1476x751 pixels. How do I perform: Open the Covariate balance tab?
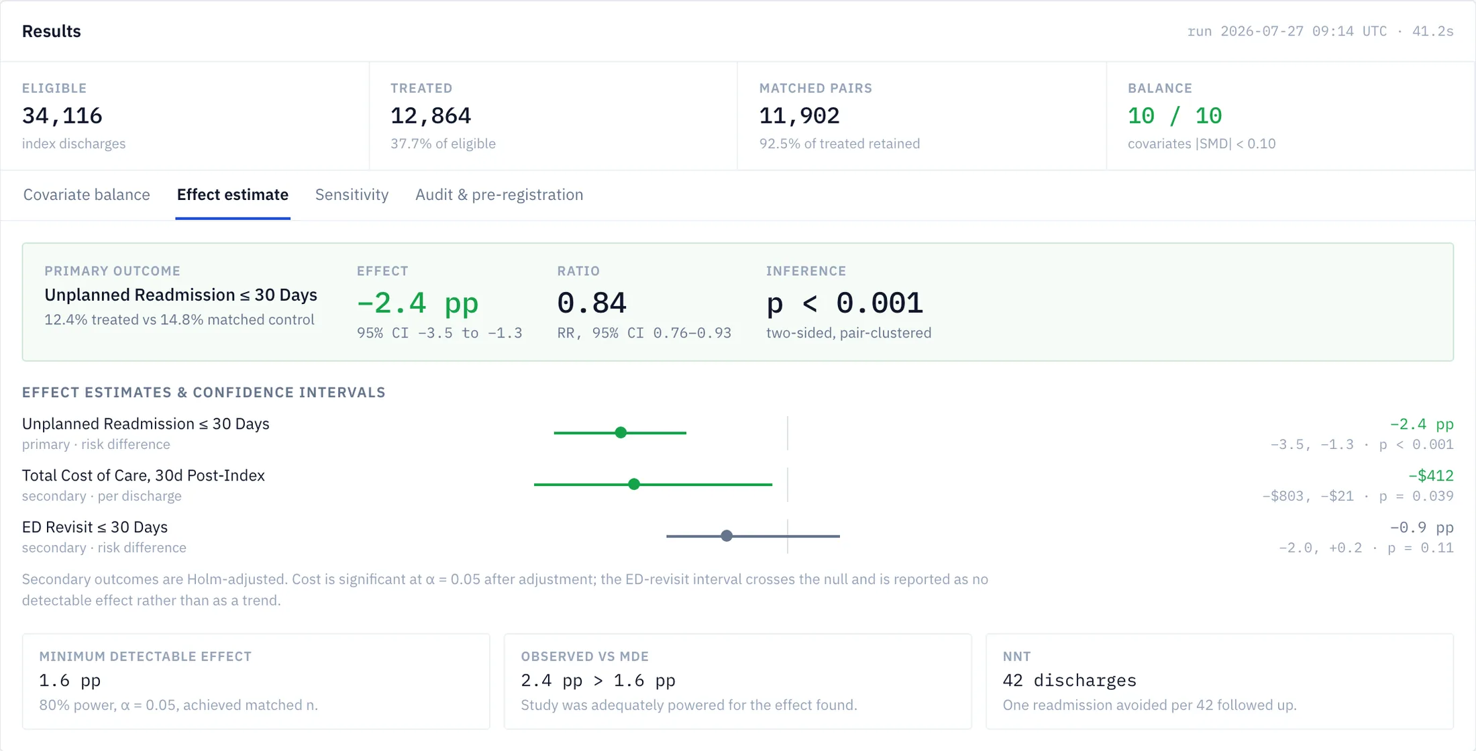87,195
